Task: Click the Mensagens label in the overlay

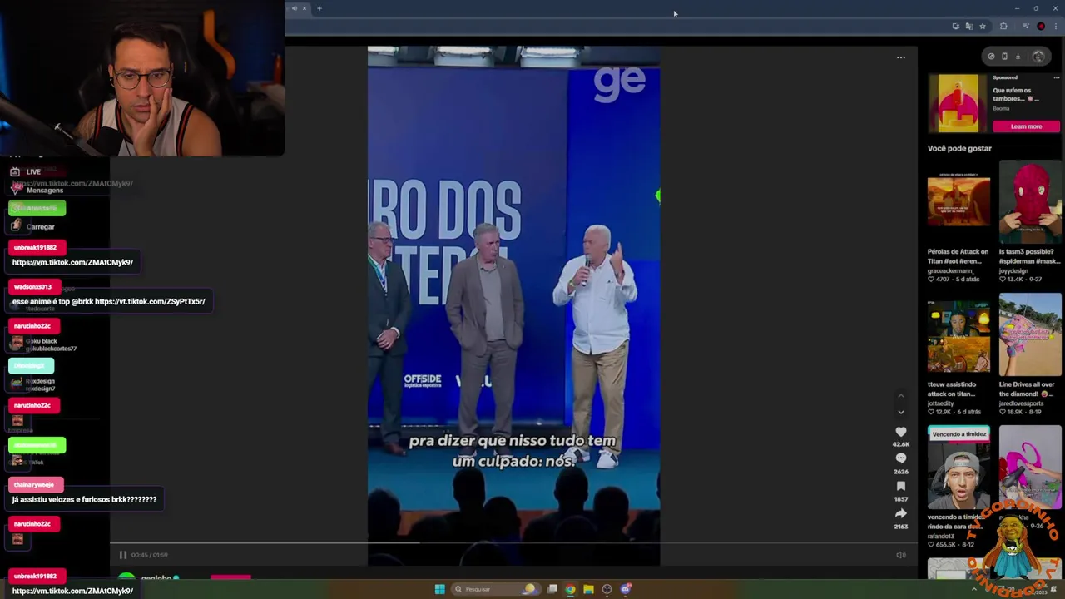Action: coord(45,191)
